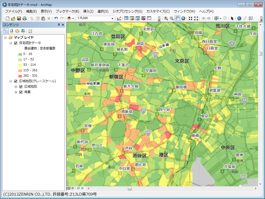
Task: Refresh the map display
Action: coord(78,188)
